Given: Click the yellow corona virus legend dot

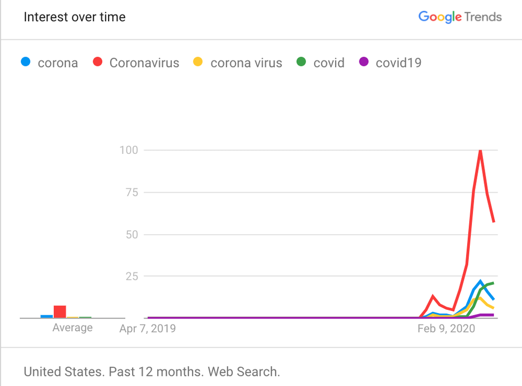Looking at the screenshot, I should (x=198, y=62).
